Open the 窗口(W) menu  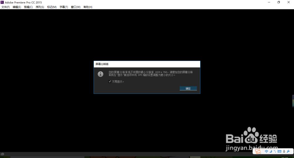[76, 7]
